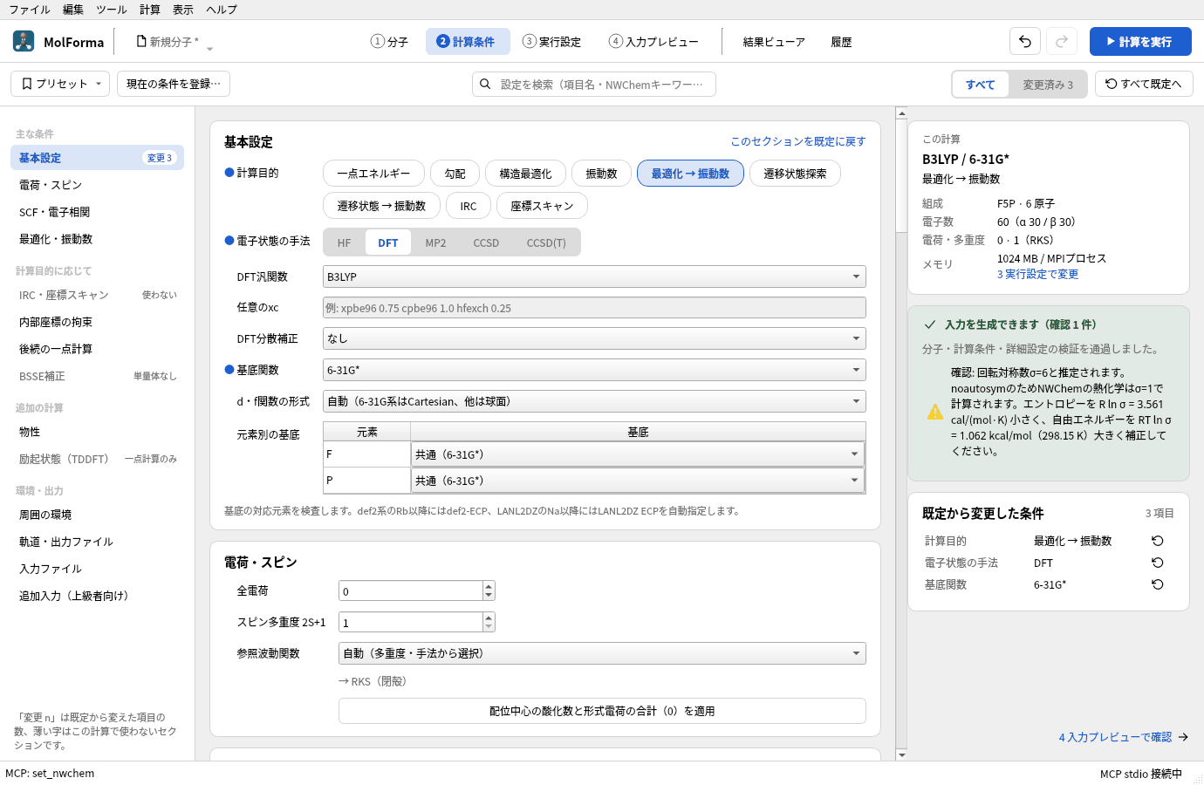Click このセクションを既定に戻す link
This screenshot has width=1204, height=785.
pyautogui.click(x=798, y=141)
